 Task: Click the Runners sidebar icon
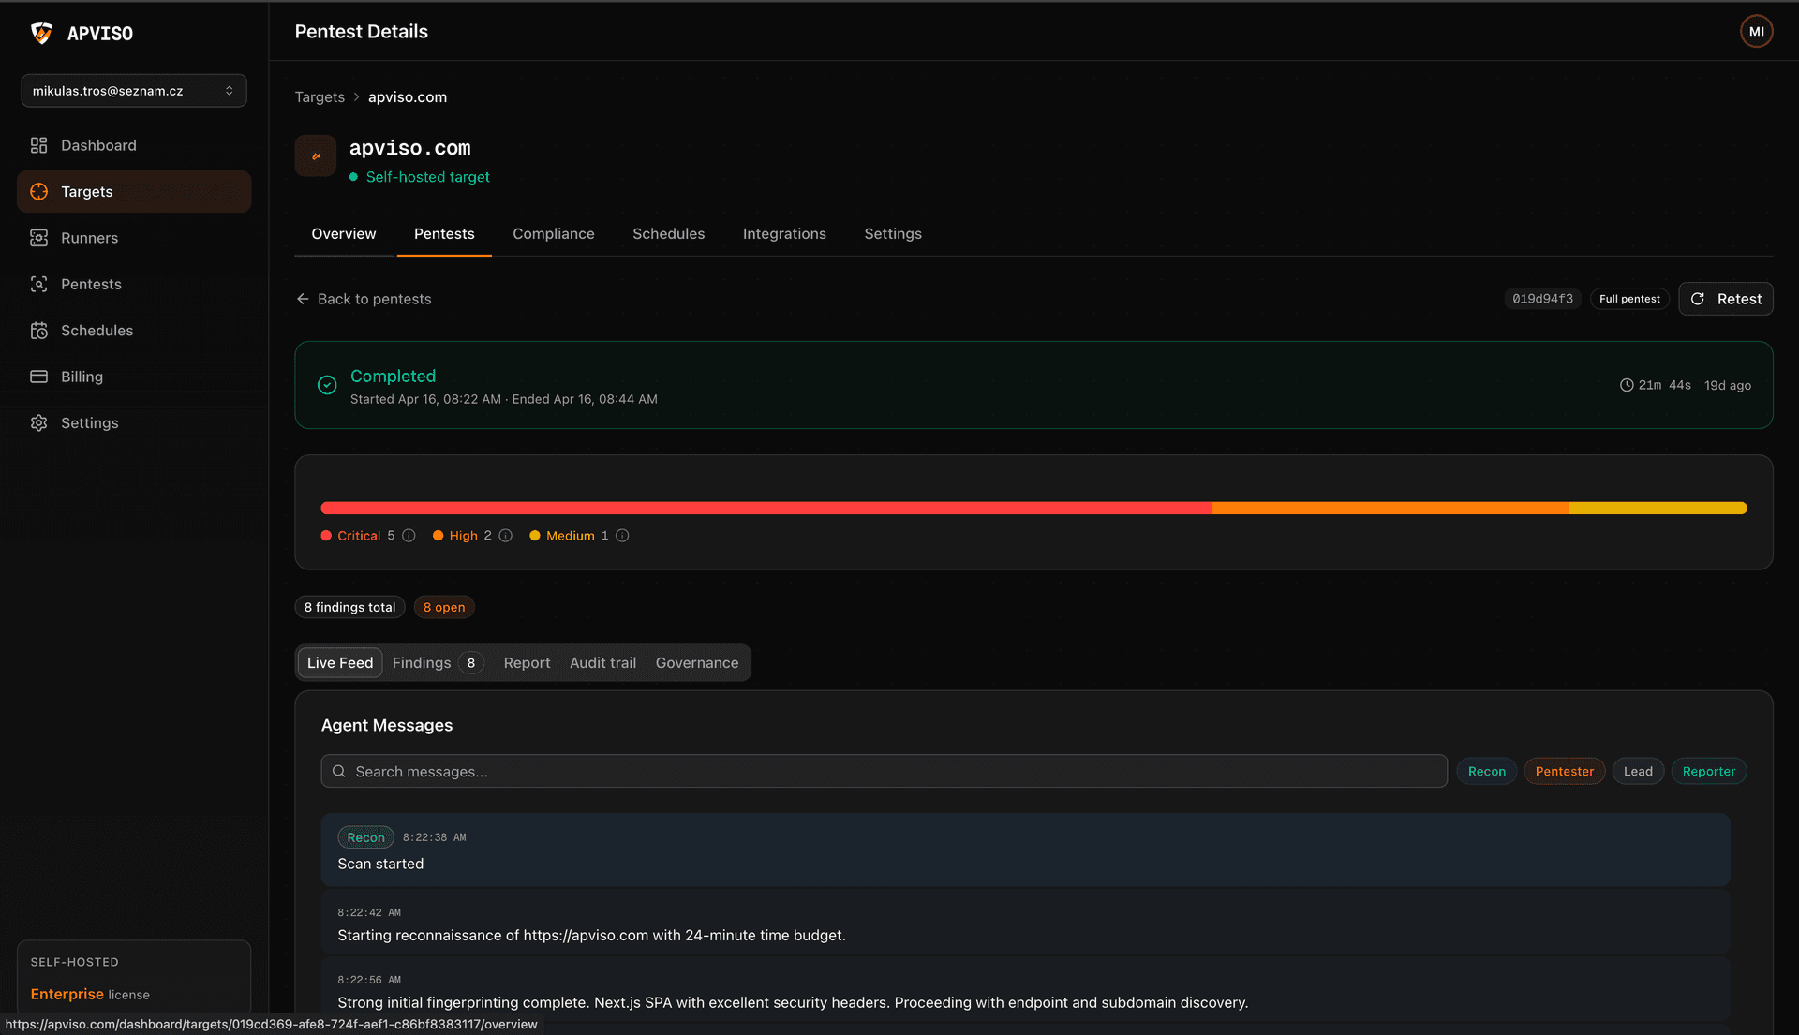pyautogui.click(x=38, y=238)
